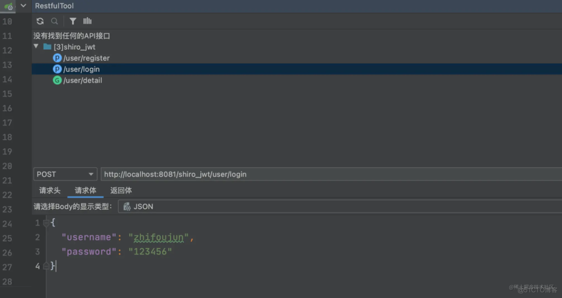Open the filter funnel icon
The width and height of the screenshot is (562, 298).
(x=73, y=21)
